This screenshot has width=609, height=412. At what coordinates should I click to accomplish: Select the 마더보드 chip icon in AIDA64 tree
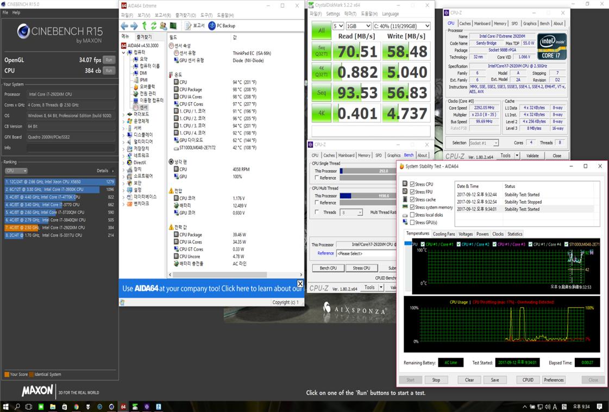pyautogui.click(x=130, y=114)
